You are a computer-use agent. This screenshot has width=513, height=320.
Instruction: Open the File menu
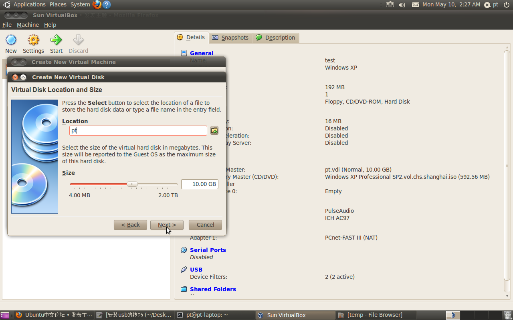point(7,25)
